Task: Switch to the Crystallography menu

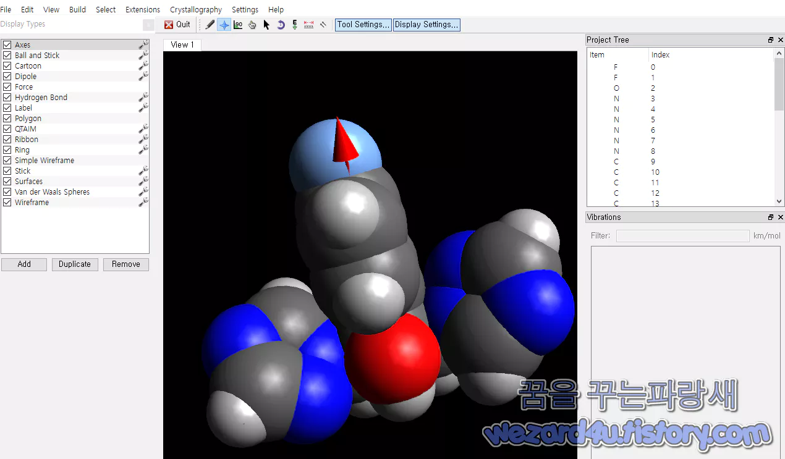Action: point(196,9)
